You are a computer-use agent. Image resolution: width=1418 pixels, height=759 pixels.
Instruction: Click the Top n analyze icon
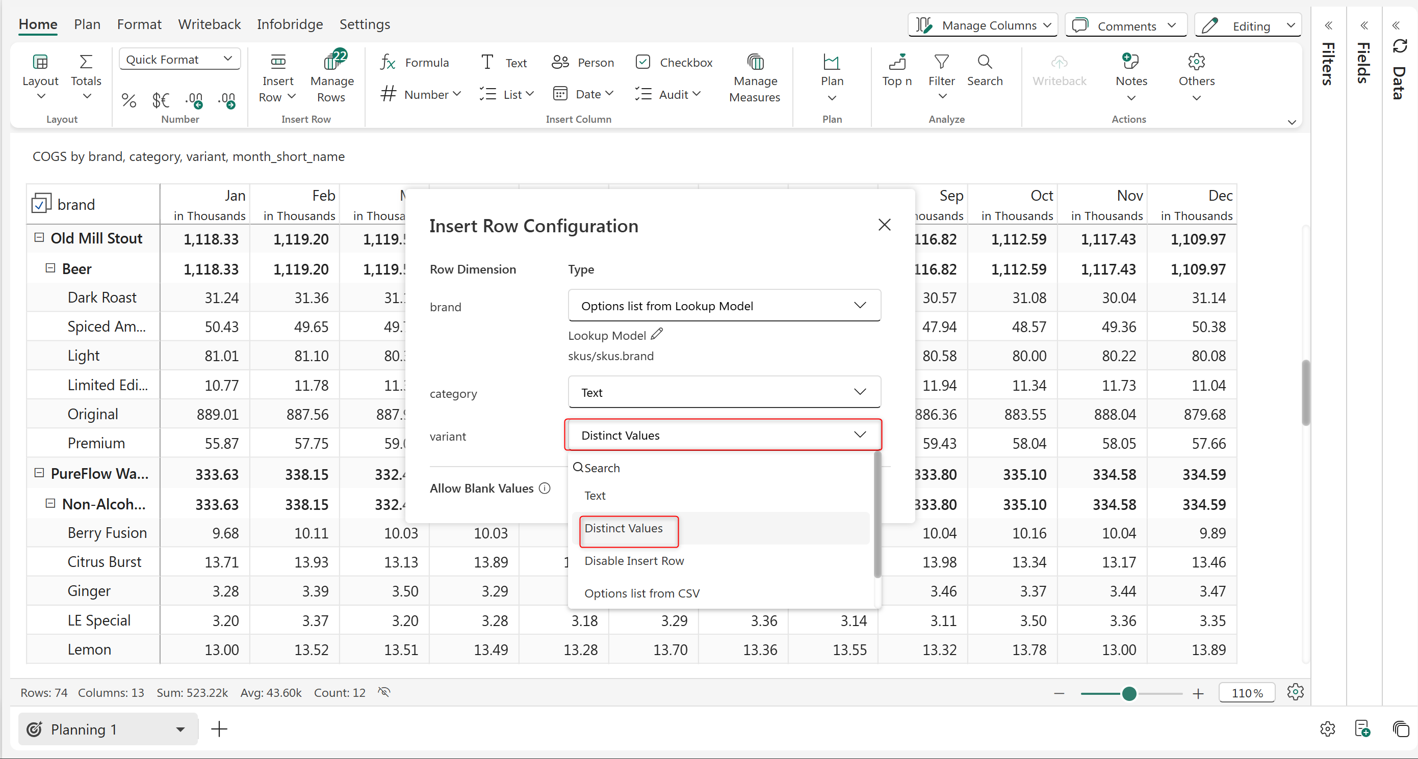point(896,62)
